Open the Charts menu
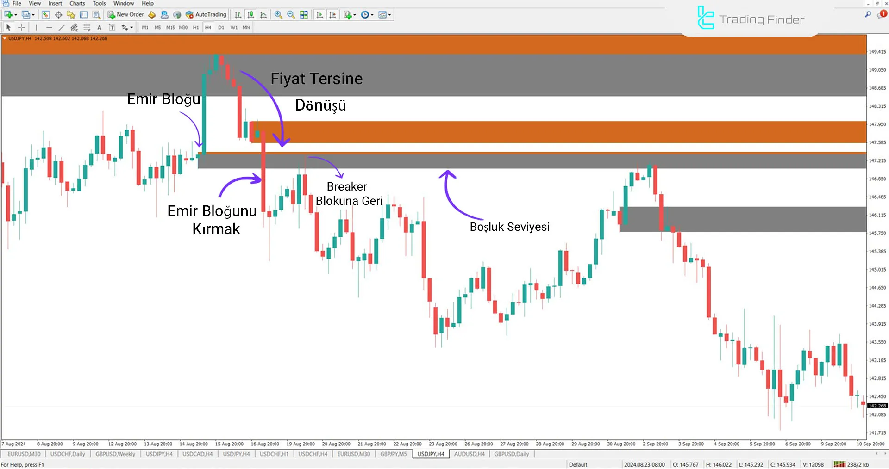 (77, 3)
